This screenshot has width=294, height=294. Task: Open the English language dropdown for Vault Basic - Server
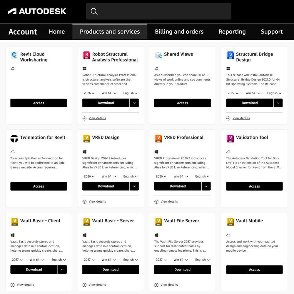[x=130, y=260]
